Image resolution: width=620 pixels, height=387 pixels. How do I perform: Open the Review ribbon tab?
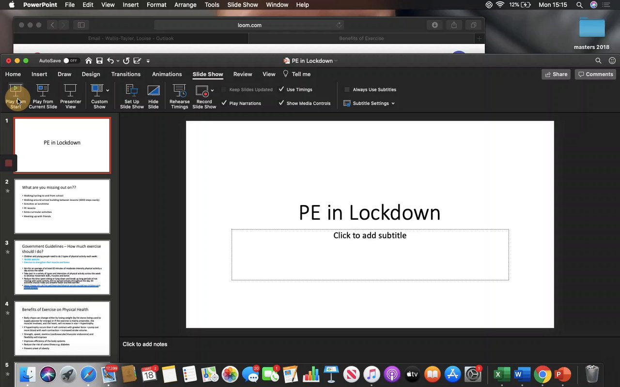[243, 74]
